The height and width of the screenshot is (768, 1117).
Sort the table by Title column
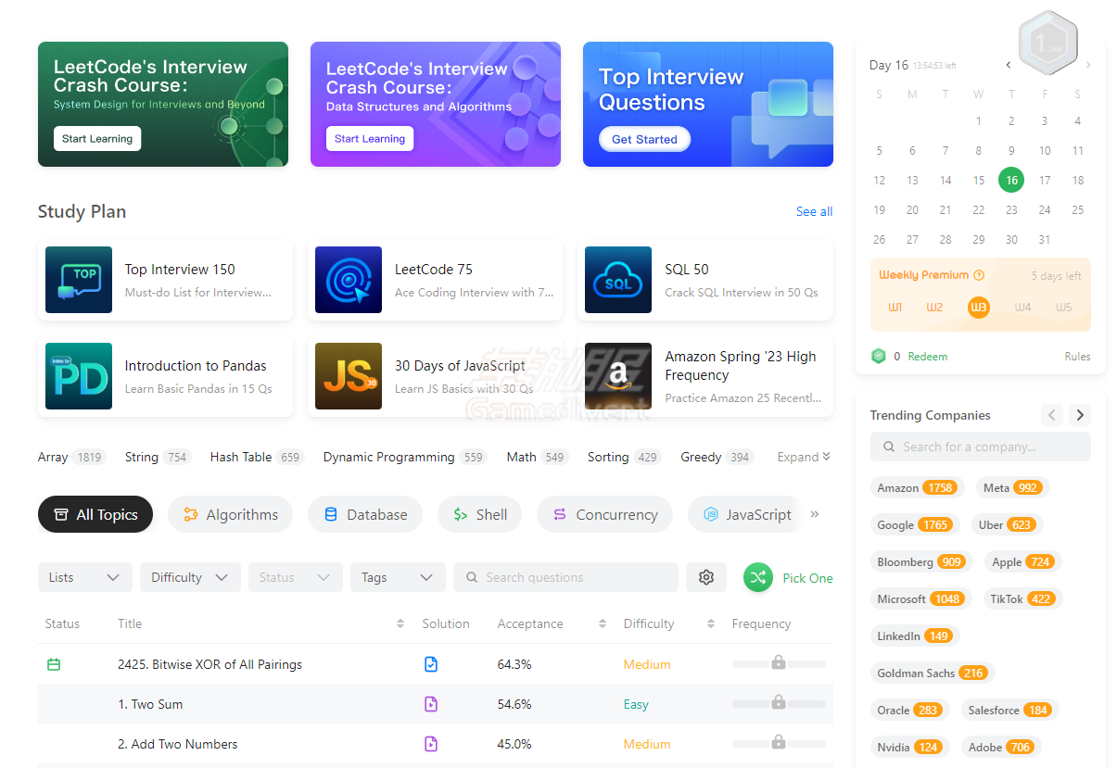(400, 623)
